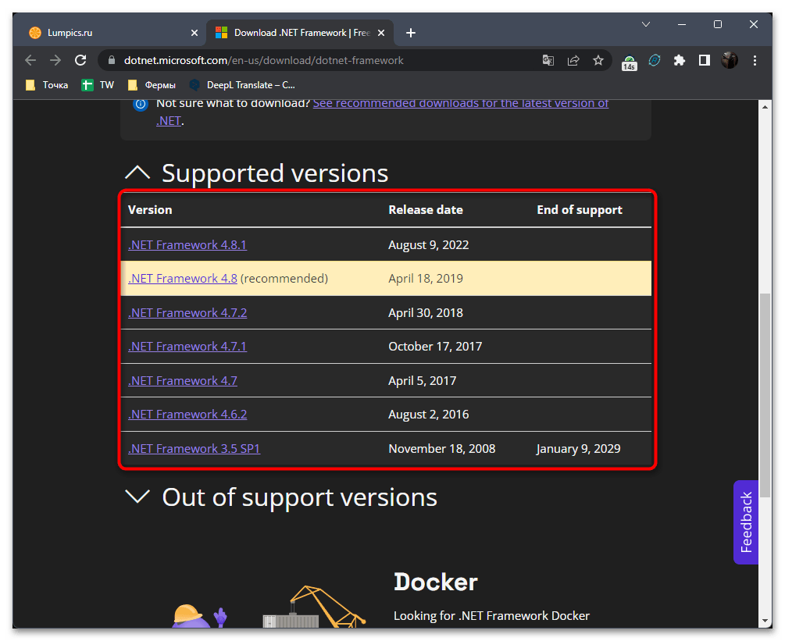Toggle the browser side panel icon

(x=705, y=61)
